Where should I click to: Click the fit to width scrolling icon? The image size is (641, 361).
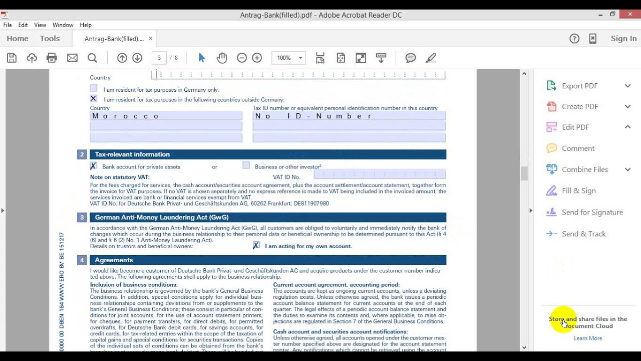[320, 58]
